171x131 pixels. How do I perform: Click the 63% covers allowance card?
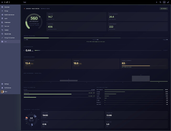[x=144, y=64]
